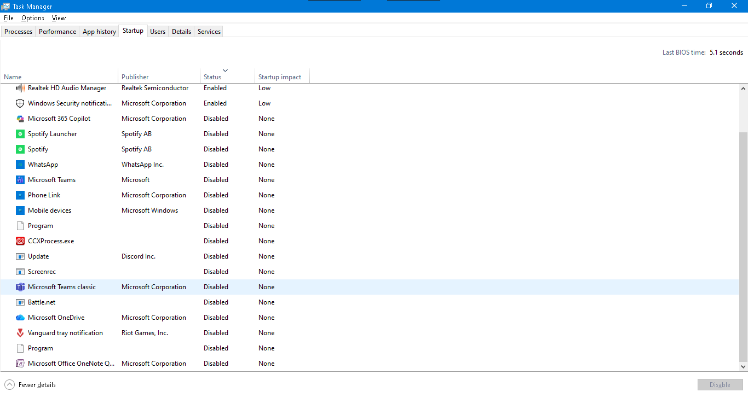Screen dimensions: 748x398
Task: Click the Microsoft OneDrive cloud icon
Action: (x=20, y=318)
